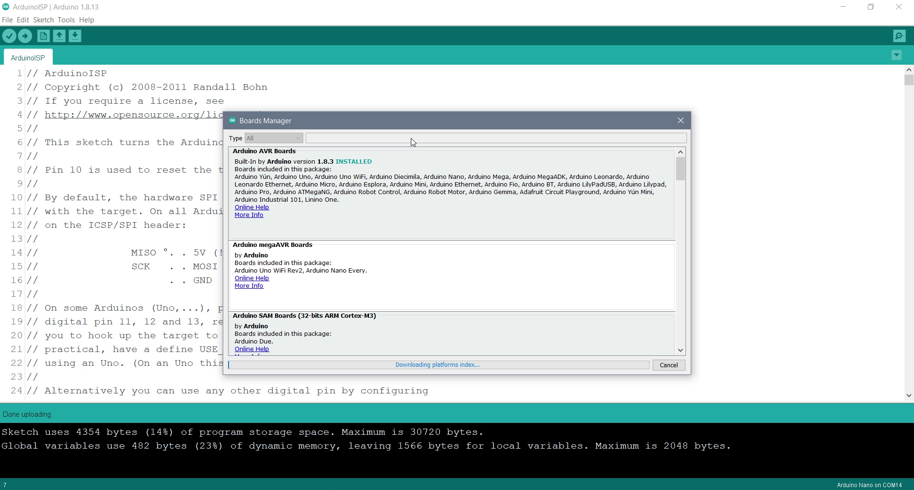This screenshot has height=490, width=914.
Task: Click the Arduino Uno WiFi Rev2 boards line
Action: pyautogui.click(x=300, y=271)
